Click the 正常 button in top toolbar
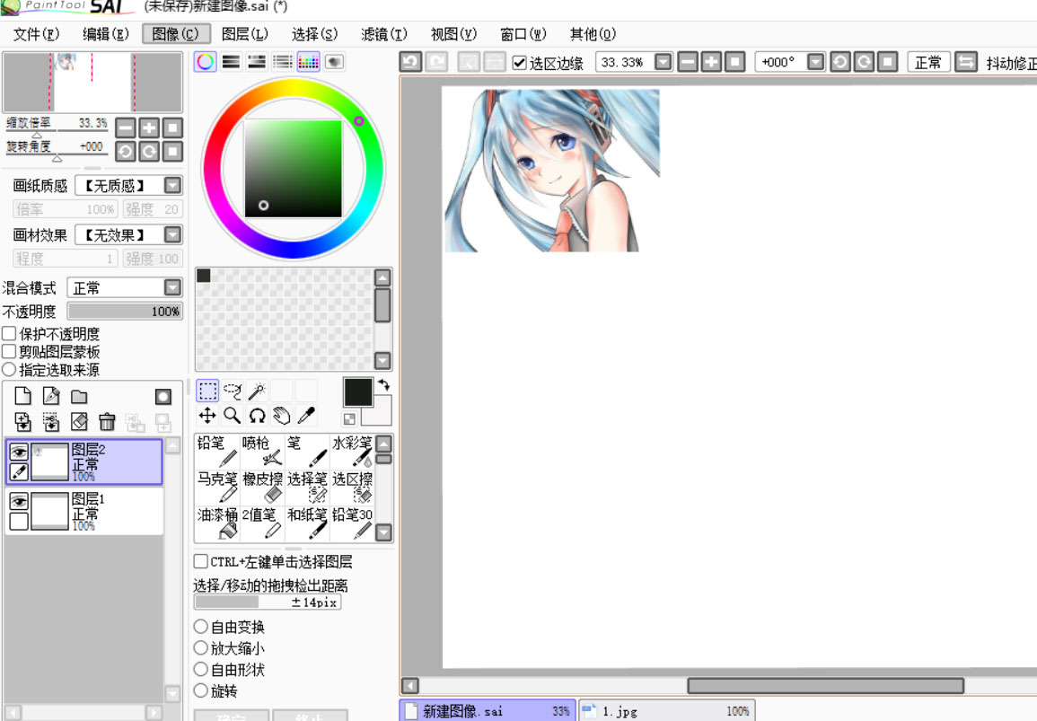Viewport: 1037px width, 721px height. point(927,62)
